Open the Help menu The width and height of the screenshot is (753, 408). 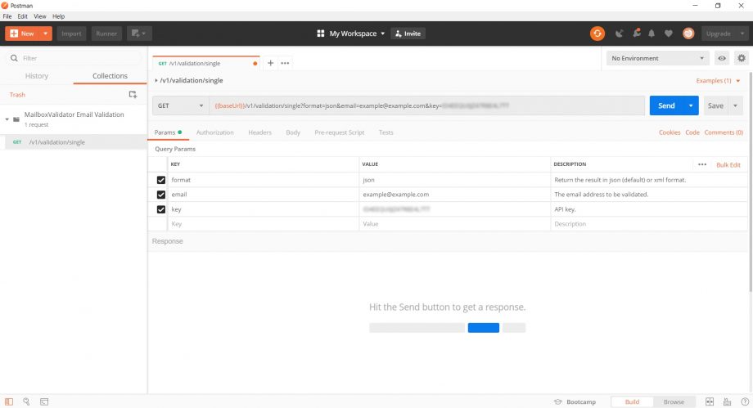59,16
